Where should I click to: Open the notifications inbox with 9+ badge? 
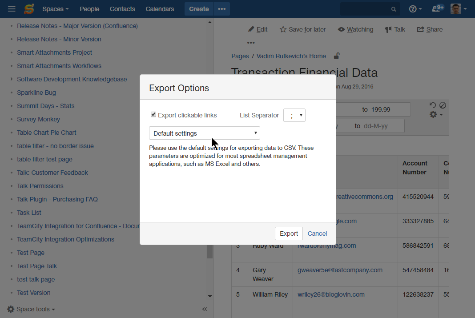tap(438, 9)
